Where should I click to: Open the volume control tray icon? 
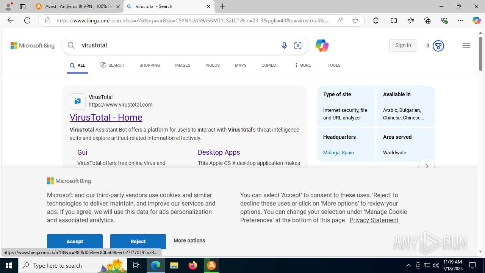click(436, 265)
